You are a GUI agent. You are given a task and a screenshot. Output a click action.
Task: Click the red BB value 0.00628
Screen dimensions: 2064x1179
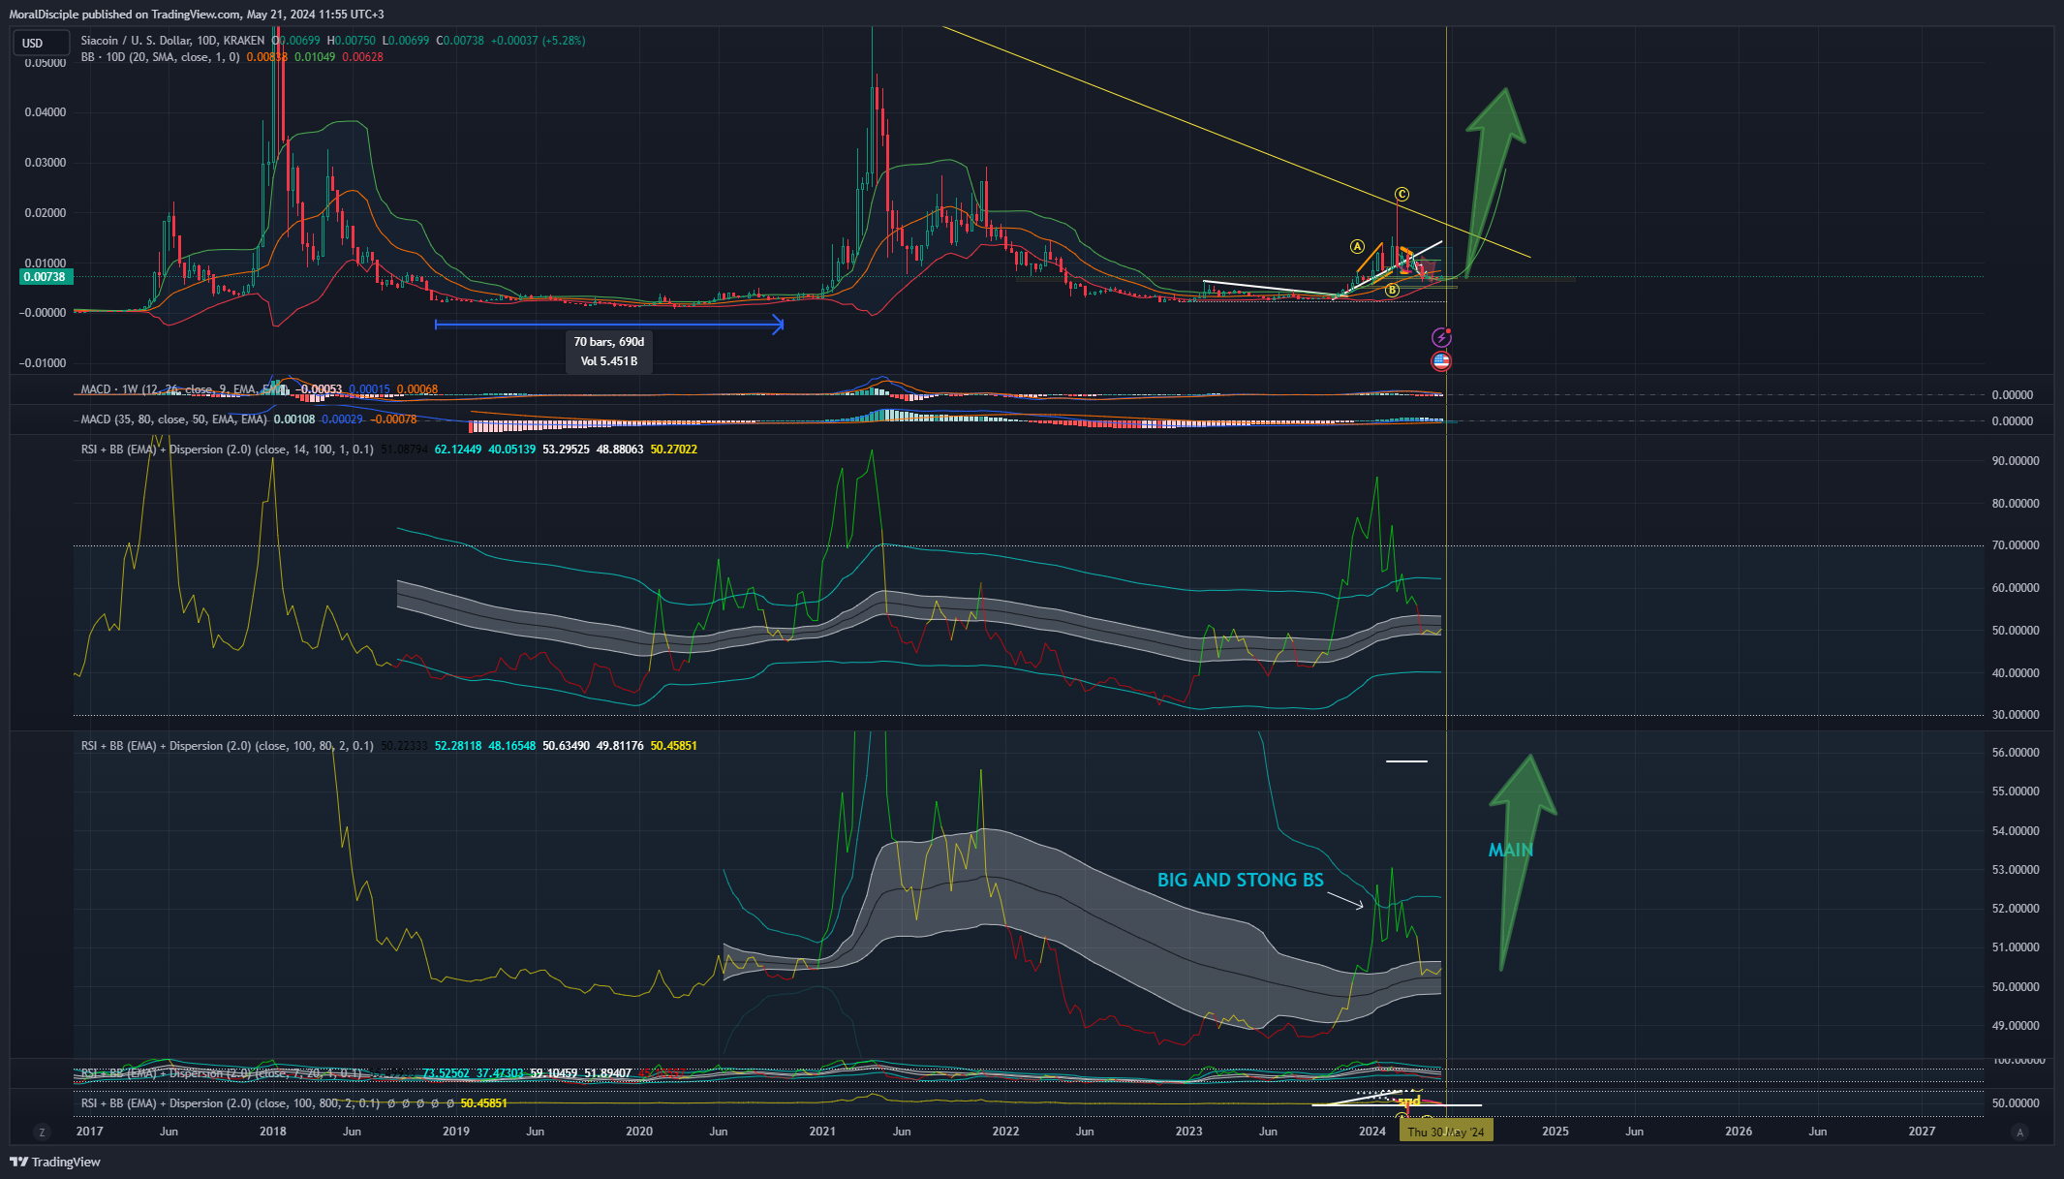362,57
